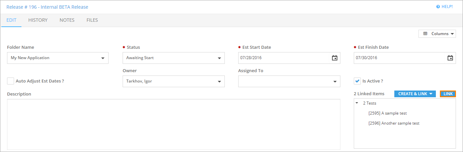Viewport: 463px width, 152px height.
Task: Click the Columns grid icon
Action: point(425,34)
